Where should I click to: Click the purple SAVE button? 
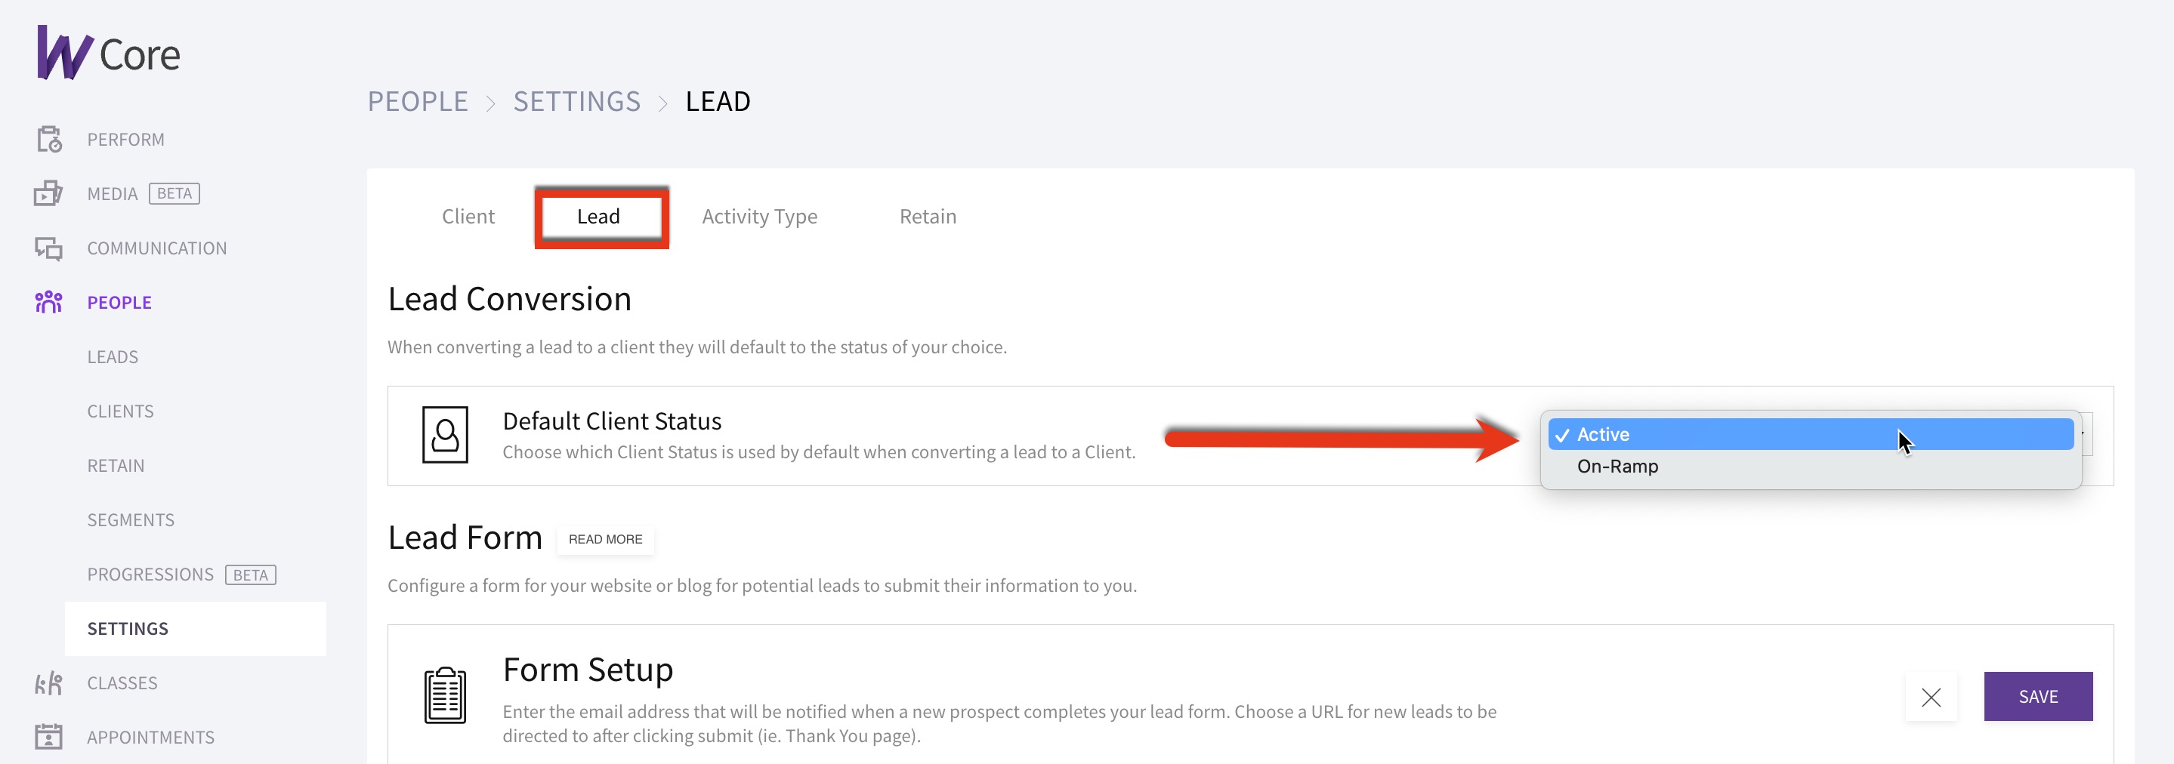2038,697
